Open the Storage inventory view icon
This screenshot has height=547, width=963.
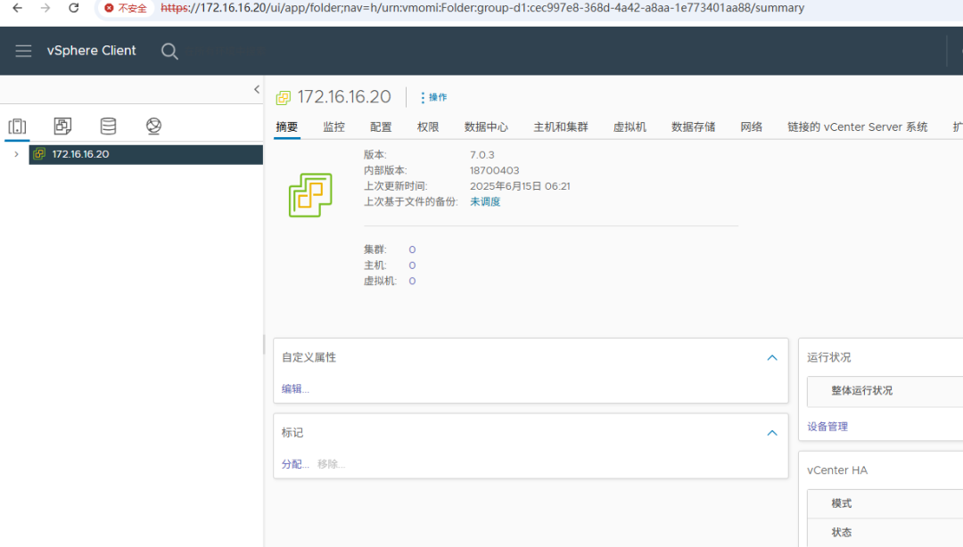(x=108, y=126)
